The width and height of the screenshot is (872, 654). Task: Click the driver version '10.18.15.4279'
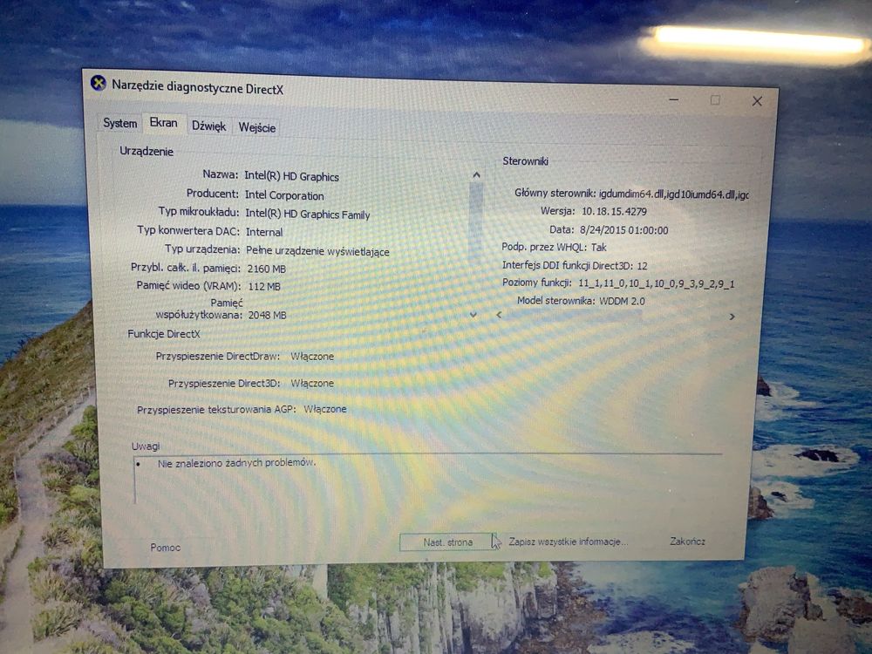click(x=614, y=211)
